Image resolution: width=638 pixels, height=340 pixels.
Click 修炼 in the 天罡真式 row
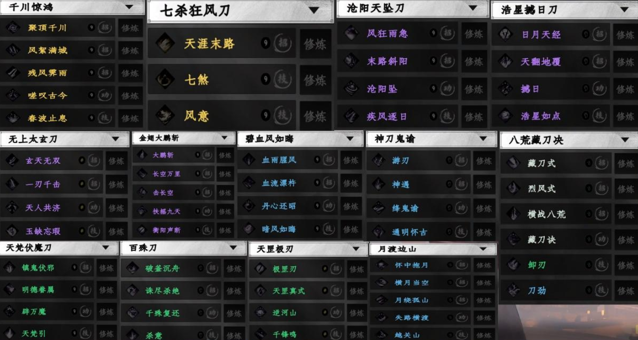(x=357, y=291)
